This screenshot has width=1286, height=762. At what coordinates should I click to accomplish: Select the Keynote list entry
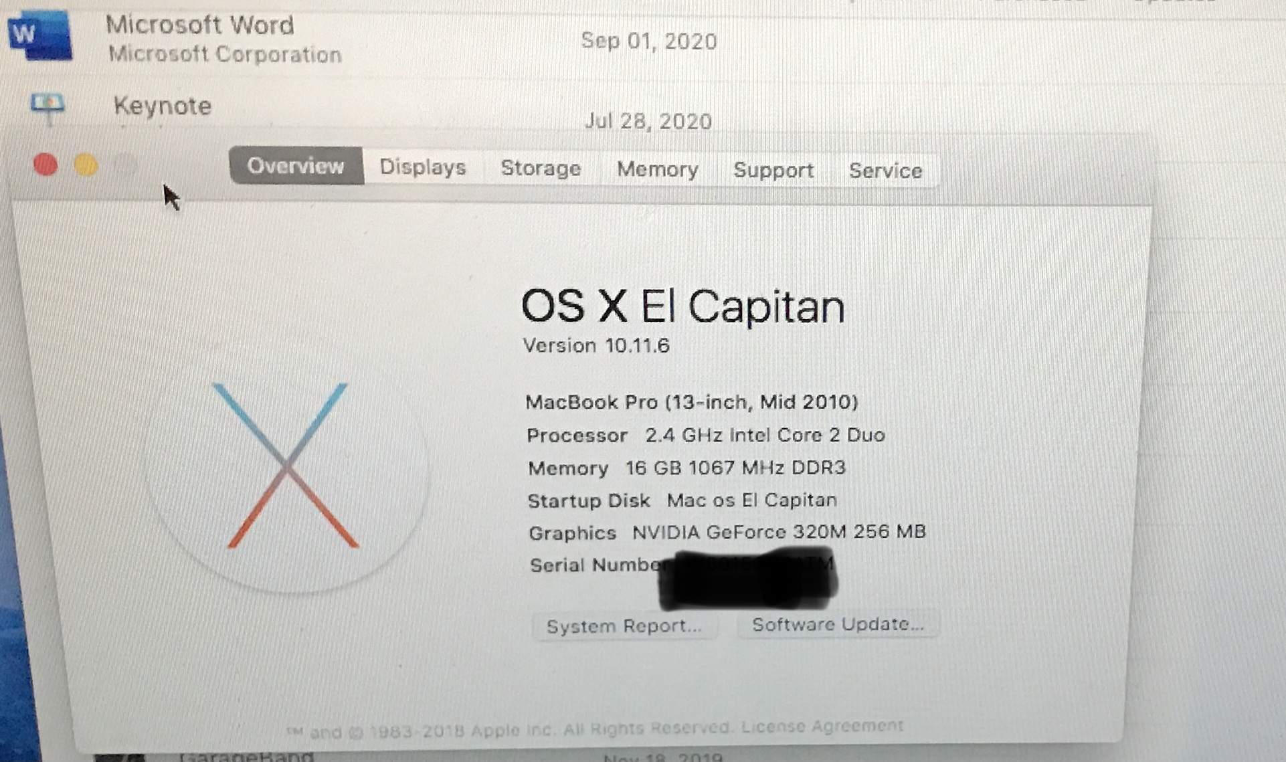coord(642,108)
